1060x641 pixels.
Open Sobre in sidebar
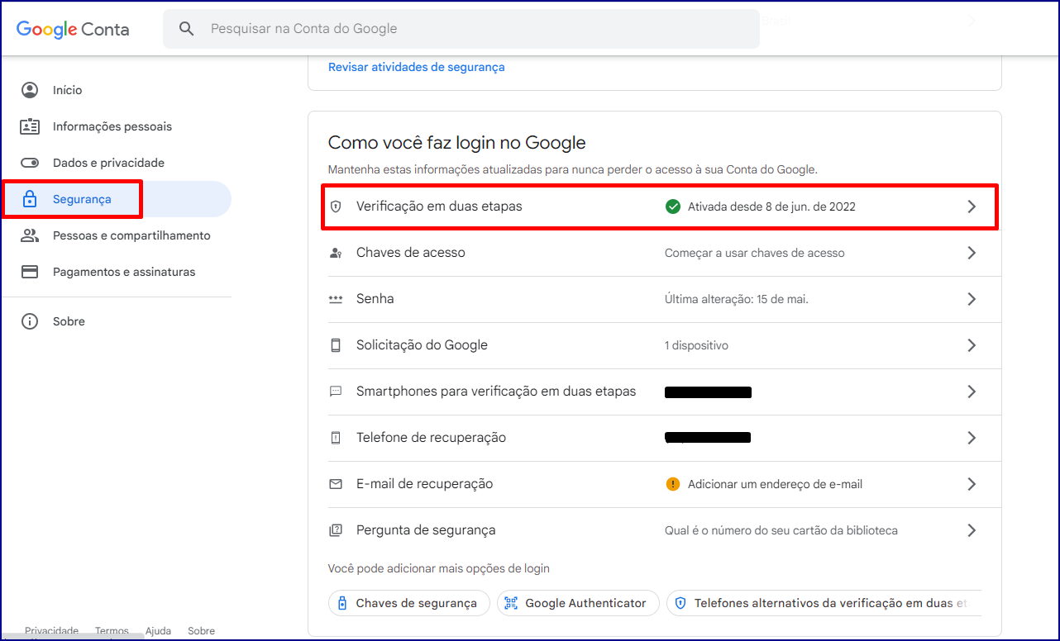pyautogui.click(x=116, y=321)
